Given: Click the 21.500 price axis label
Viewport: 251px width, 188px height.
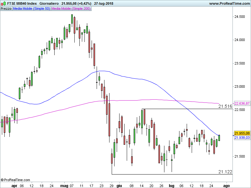Looking at the screenshot, I should click(240, 156).
